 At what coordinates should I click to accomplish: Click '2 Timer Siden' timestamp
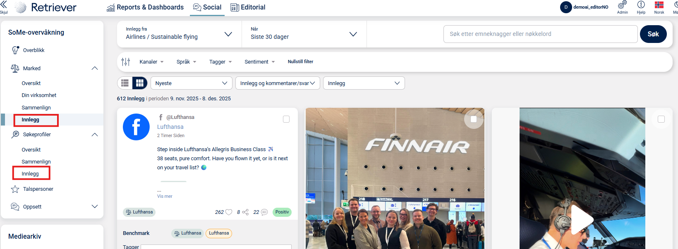[x=170, y=136]
